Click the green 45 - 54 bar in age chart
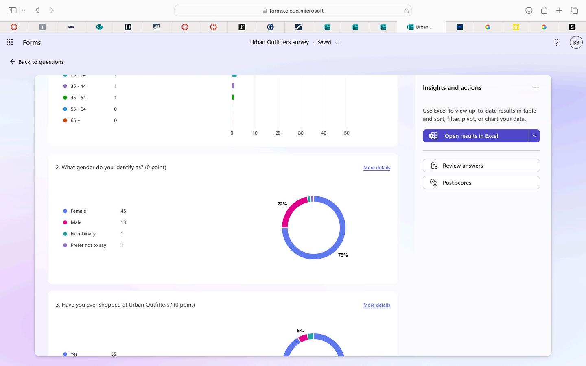586x366 pixels. (233, 97)
